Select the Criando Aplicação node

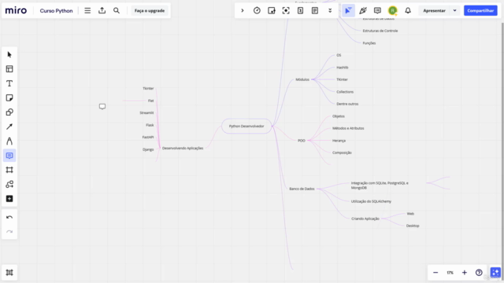tap(365, 219)
